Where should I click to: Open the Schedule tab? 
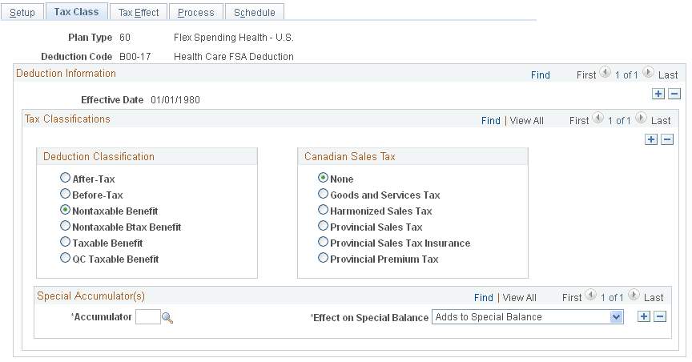point(255,12)
